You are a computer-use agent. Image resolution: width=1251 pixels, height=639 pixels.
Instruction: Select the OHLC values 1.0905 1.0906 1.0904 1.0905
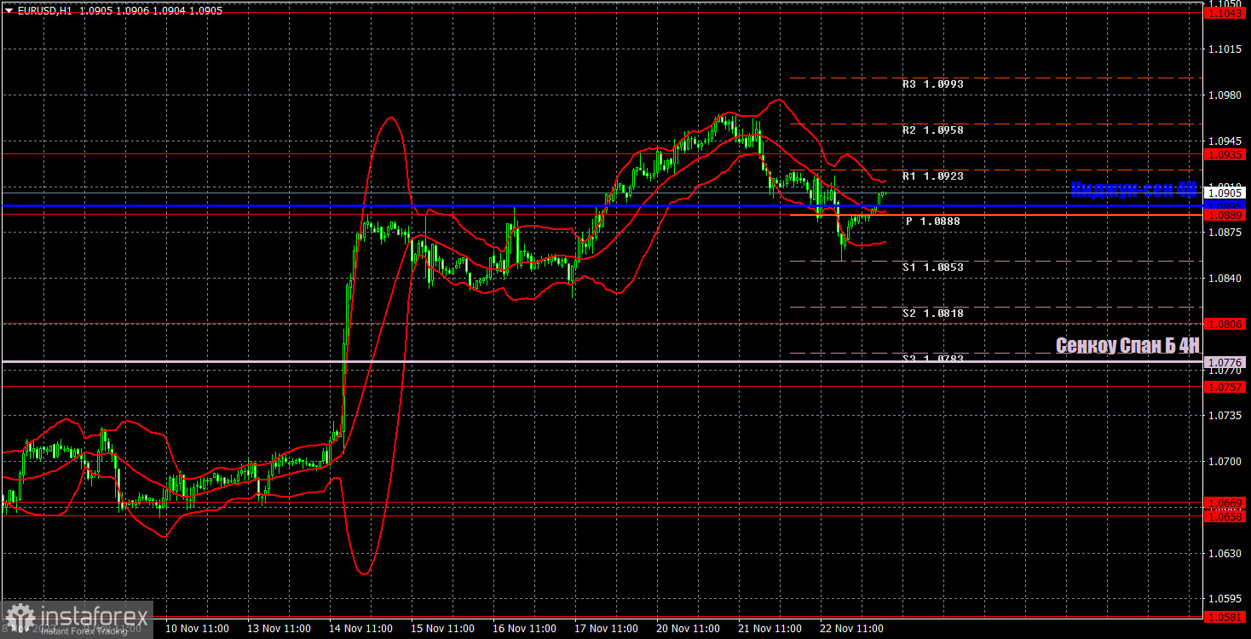(151, 11)
